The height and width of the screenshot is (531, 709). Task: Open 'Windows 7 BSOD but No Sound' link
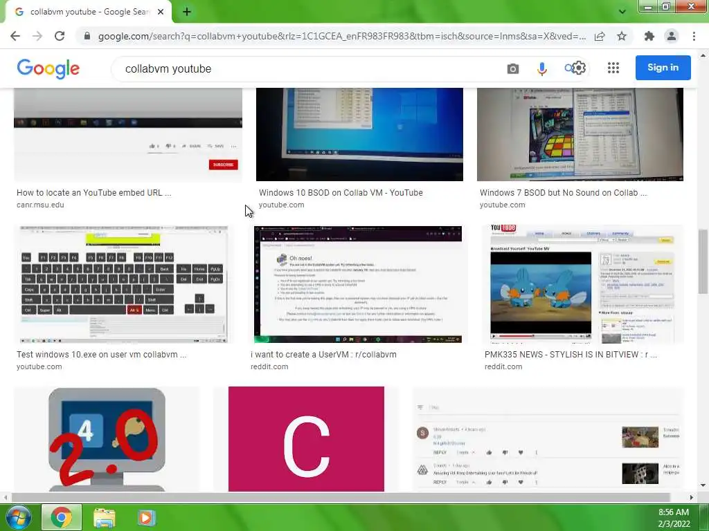point(564,193)
